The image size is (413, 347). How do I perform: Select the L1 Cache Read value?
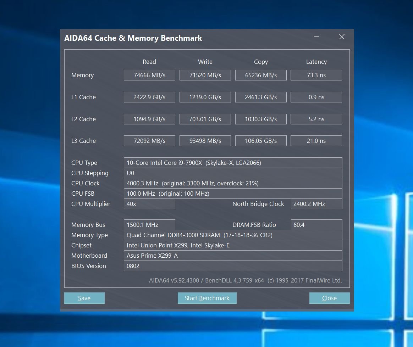point(149,97)
